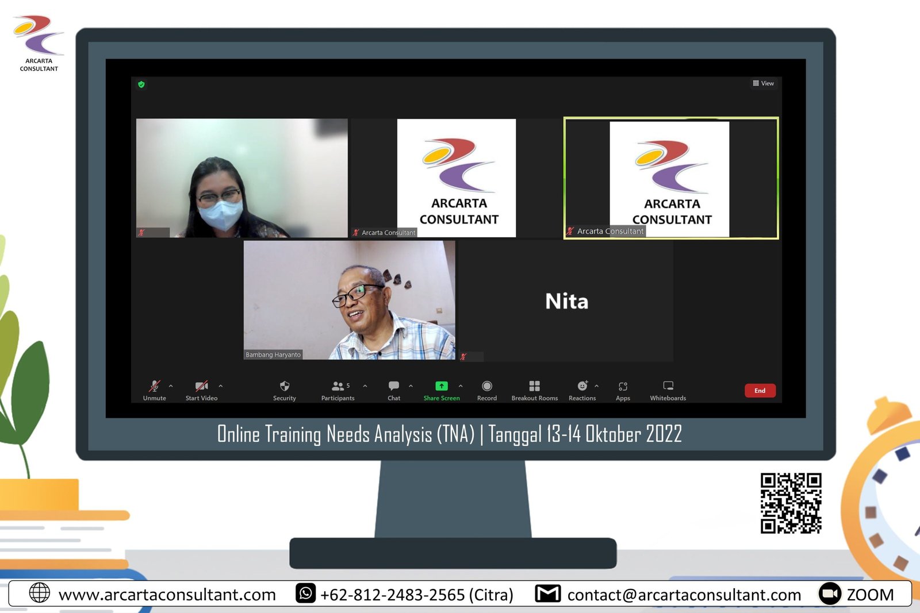Image resolution: width=920 pixels, height=613 pixels.
Task: Start recording with the Record icon
Action: [486, 386]
